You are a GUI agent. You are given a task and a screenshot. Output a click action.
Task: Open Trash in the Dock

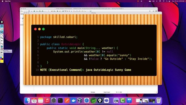[159, 101]
